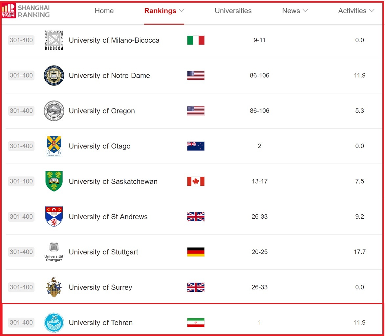Open the University of St Andrews link

[108, 217]
